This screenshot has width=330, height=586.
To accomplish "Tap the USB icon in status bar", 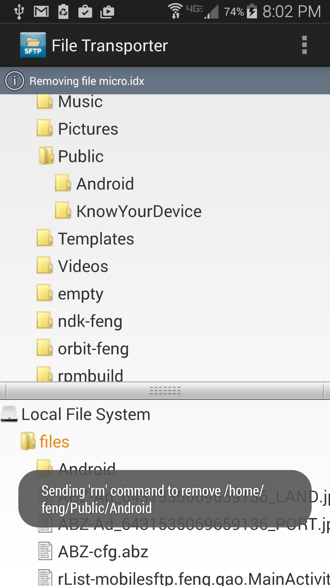I will (x=19, y=12).
